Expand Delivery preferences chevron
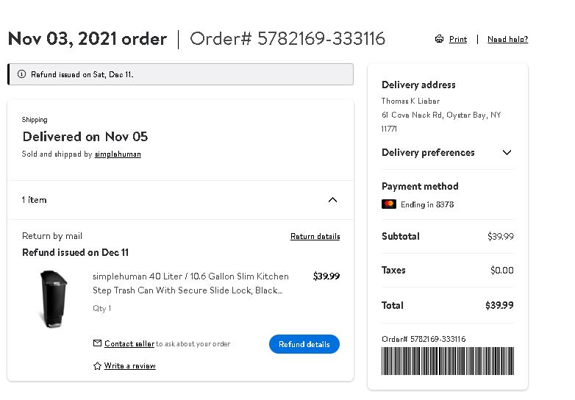 click(507, 152)
